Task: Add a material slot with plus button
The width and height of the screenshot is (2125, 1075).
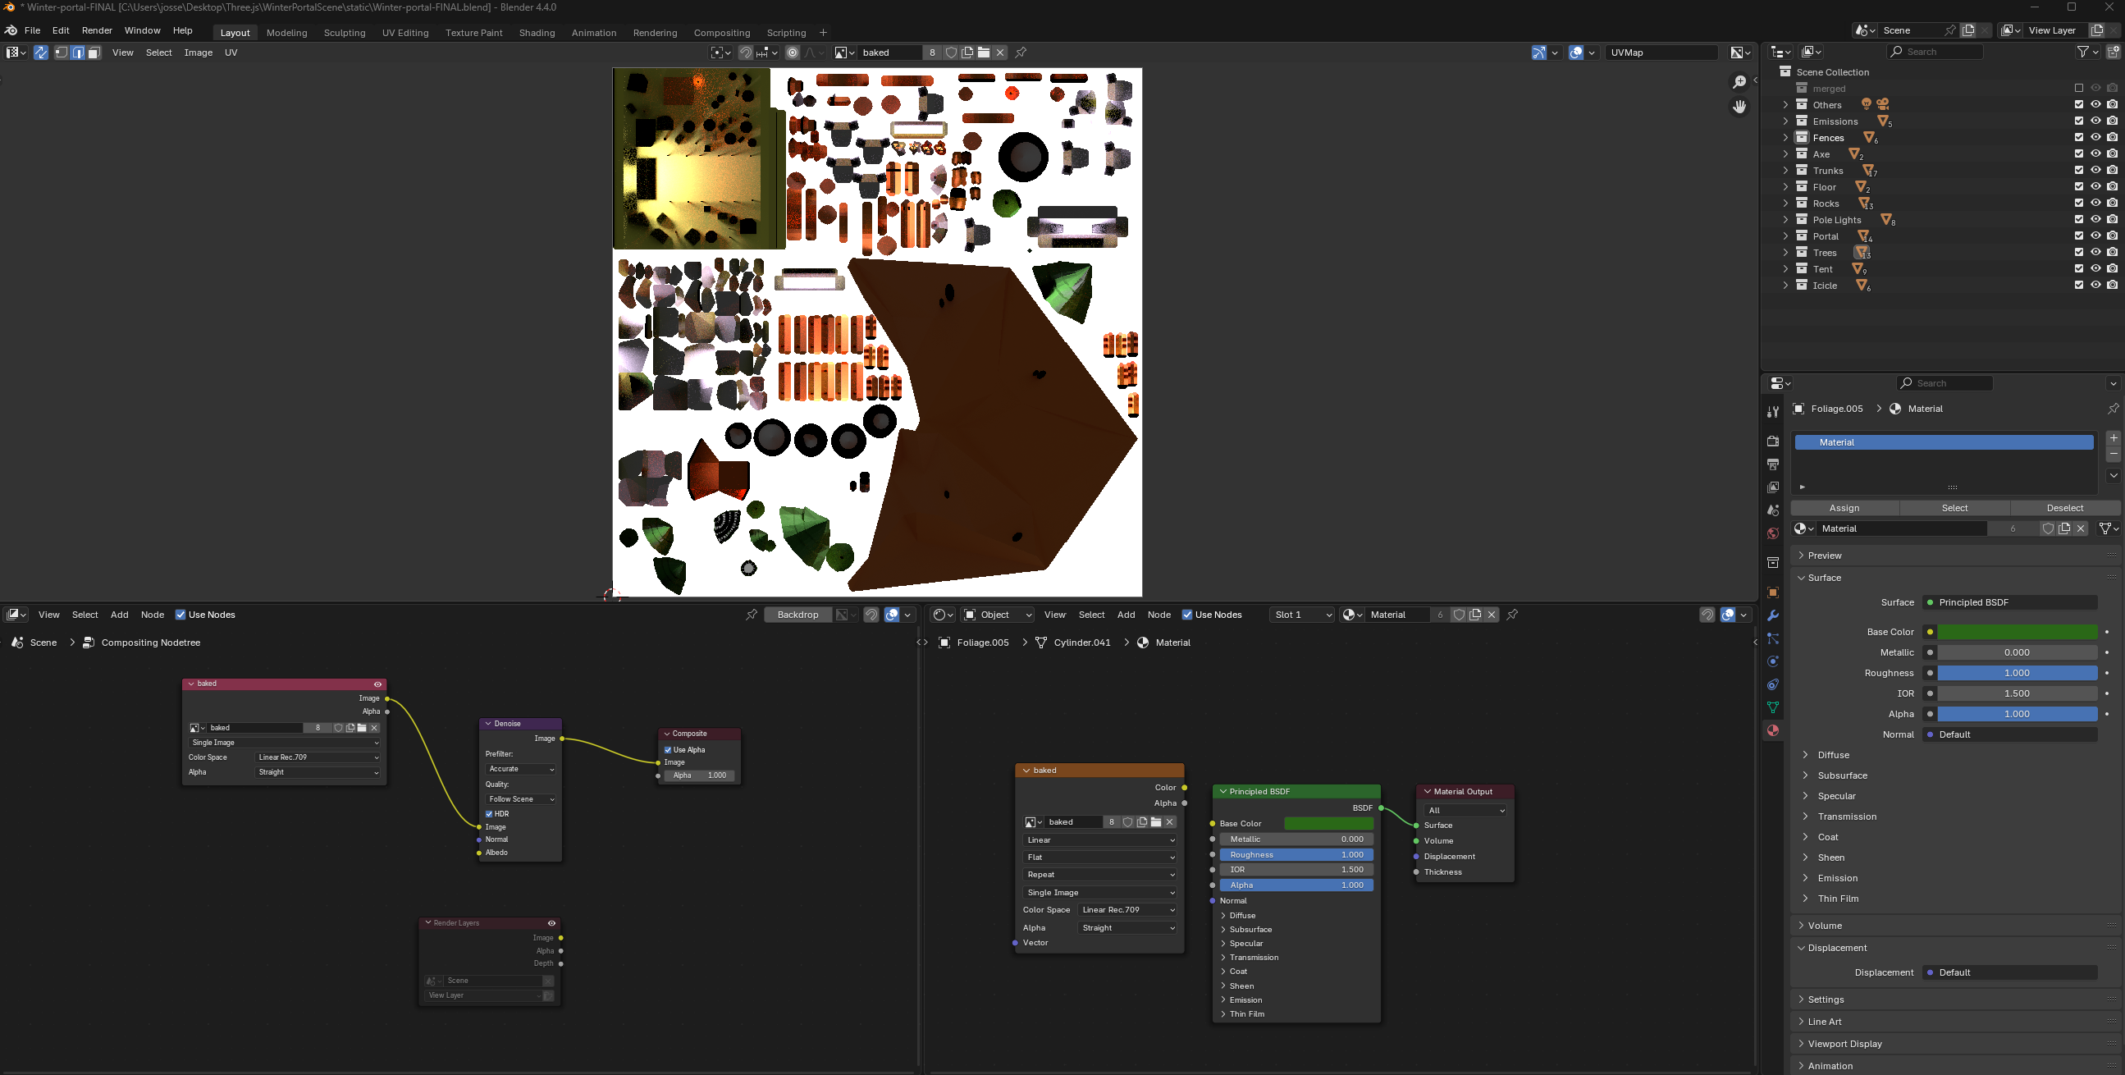Action: (x=2113, y=438)
